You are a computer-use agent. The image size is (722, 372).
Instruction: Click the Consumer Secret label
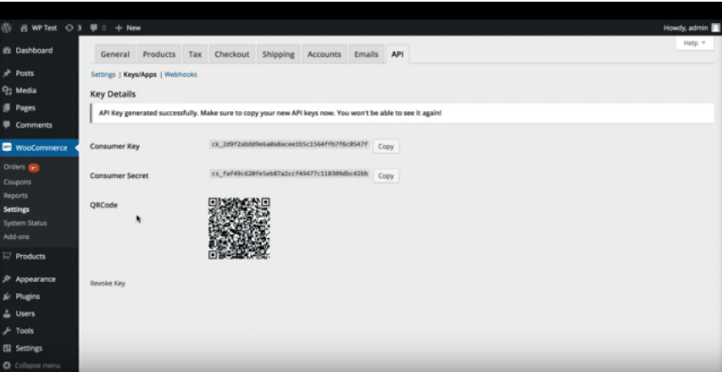click(x=119, y=176)
